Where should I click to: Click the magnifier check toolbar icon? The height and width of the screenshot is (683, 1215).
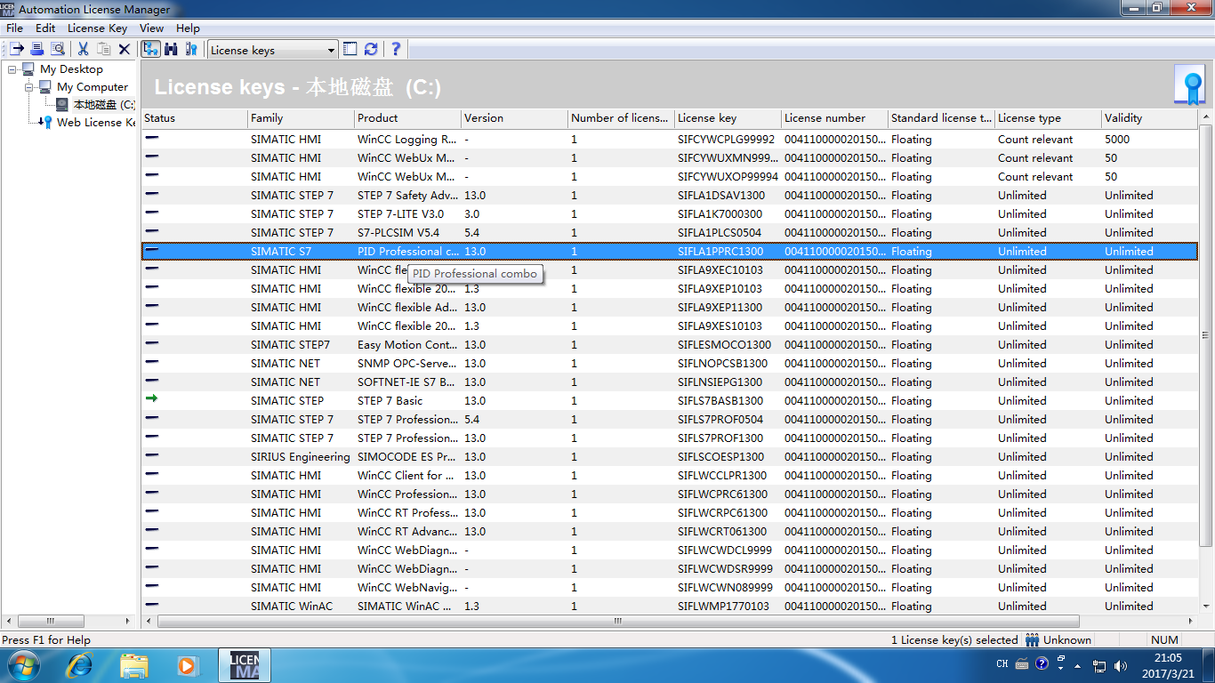click(58, 50)
